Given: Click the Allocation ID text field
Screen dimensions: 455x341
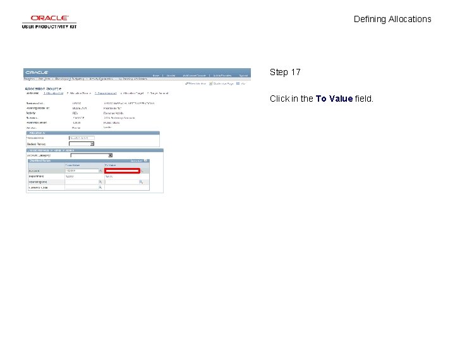Looking at the screenshot, I should [x=82, y=138].
